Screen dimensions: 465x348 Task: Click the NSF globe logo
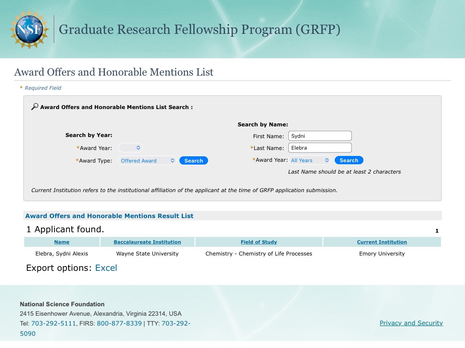pos(29,29)
